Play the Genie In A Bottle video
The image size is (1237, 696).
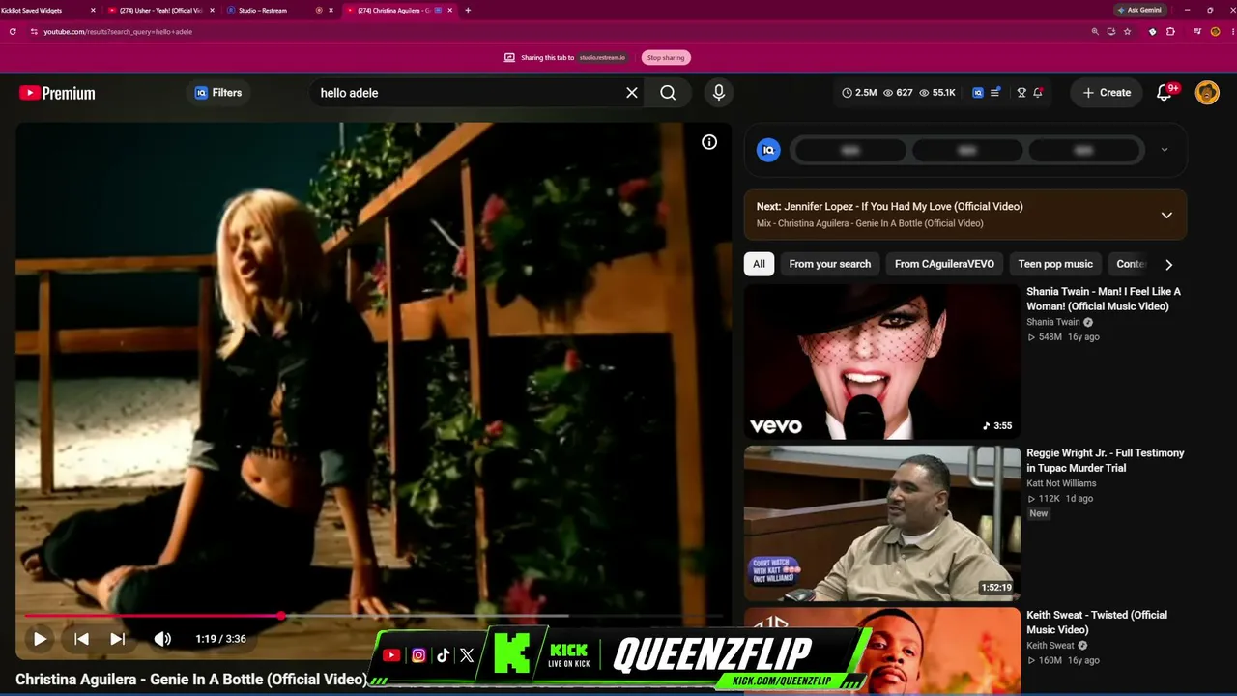pyautogui.click(x=40, y=639)
